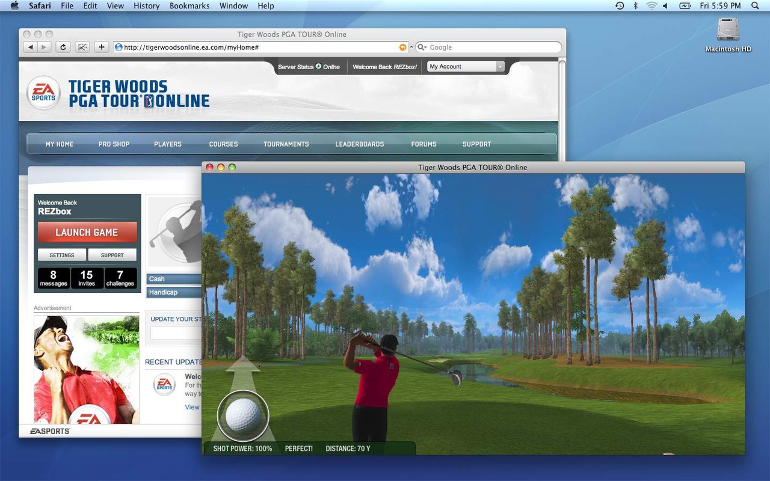Click the Bluetooth status icon
This screenshot has height=481, width=770.
(x=636, y=6)
